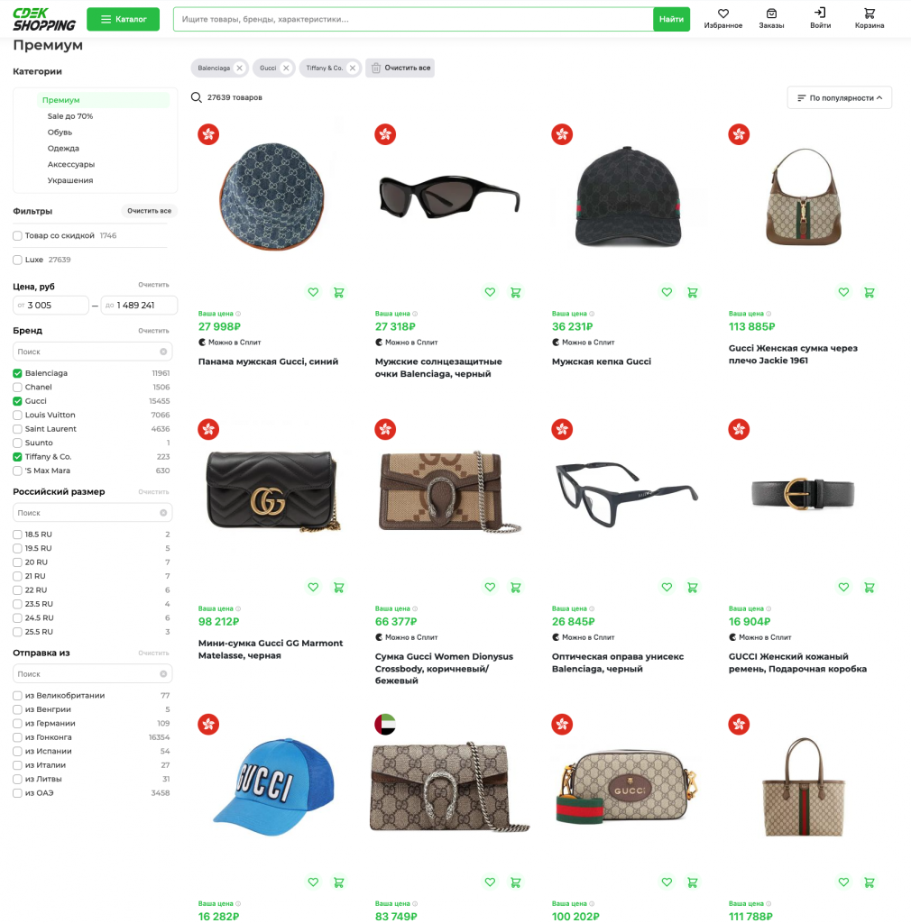Image resolution: width=911 pixels, height=923 pixels.
Task: Open the Каталог menu
Action: pyautogui.click(x=123, y=19)
